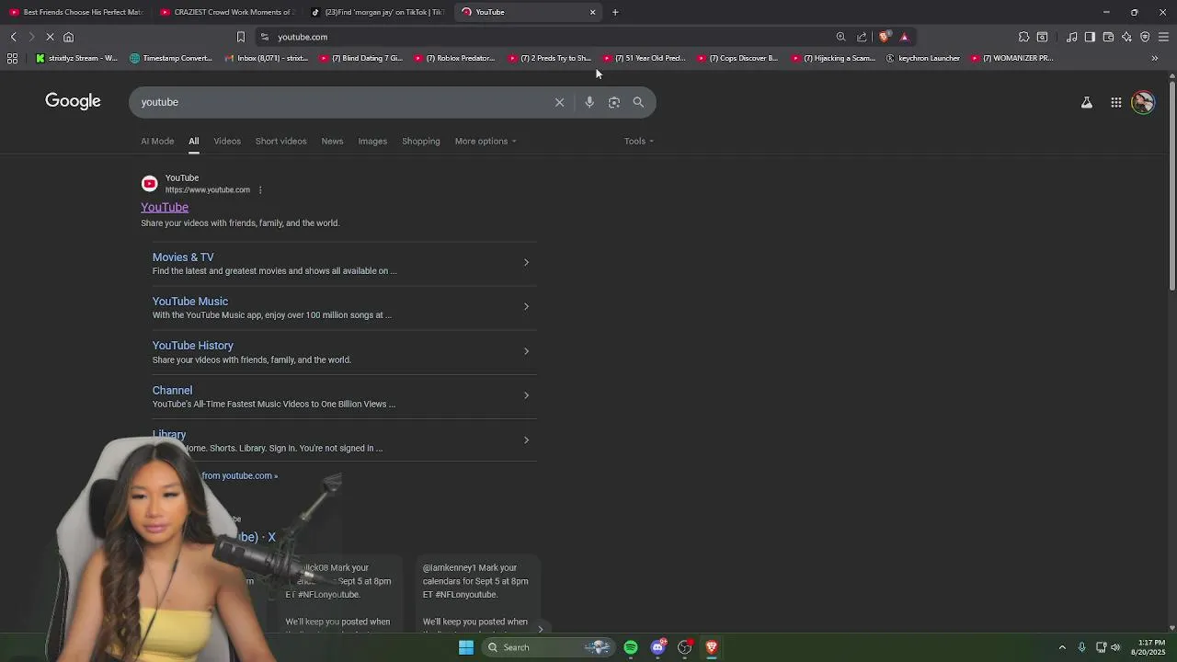Image resolution: width=1177 pixels, height=662 pixels.
Task: Open the keychron Launcher bookmark
Action: click(923, 58)
